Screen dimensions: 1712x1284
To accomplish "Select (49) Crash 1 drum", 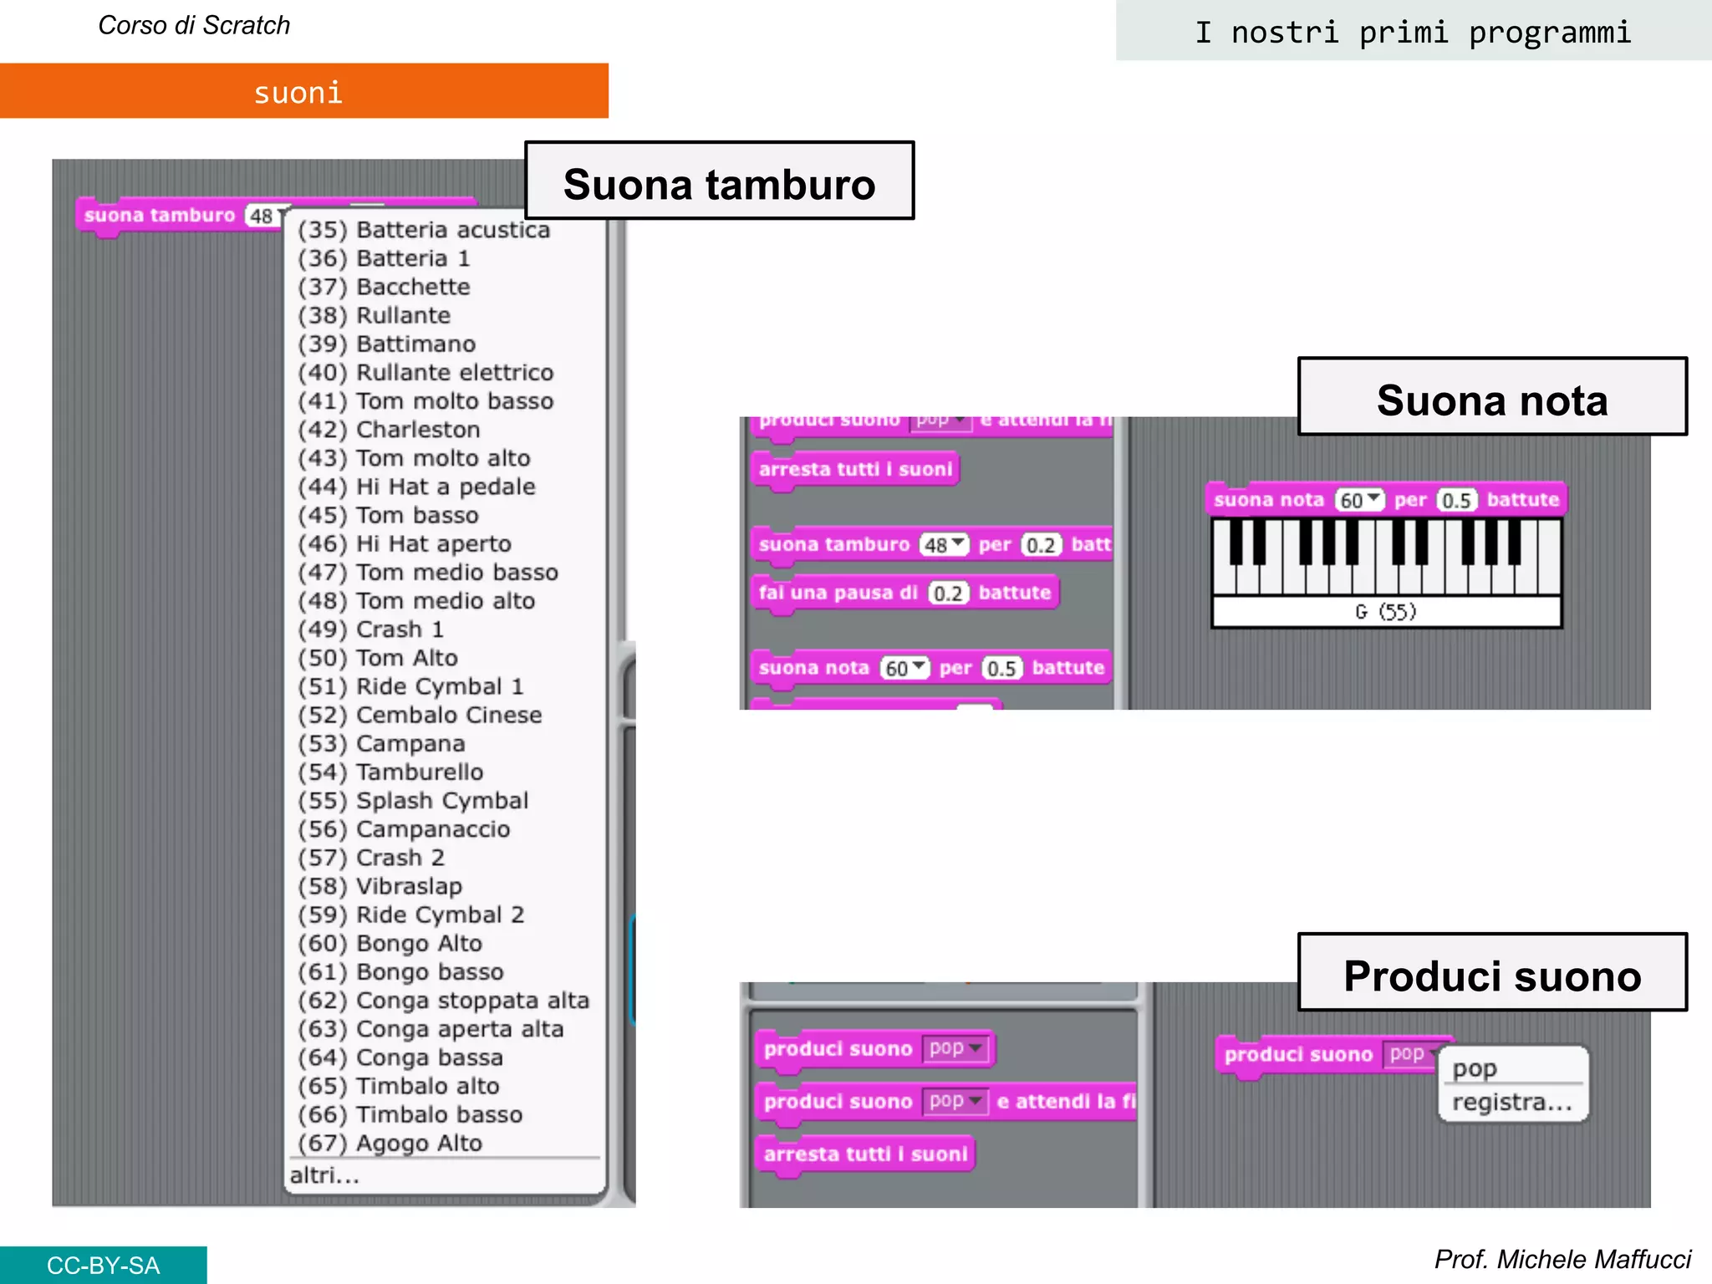I will [370, 629].
